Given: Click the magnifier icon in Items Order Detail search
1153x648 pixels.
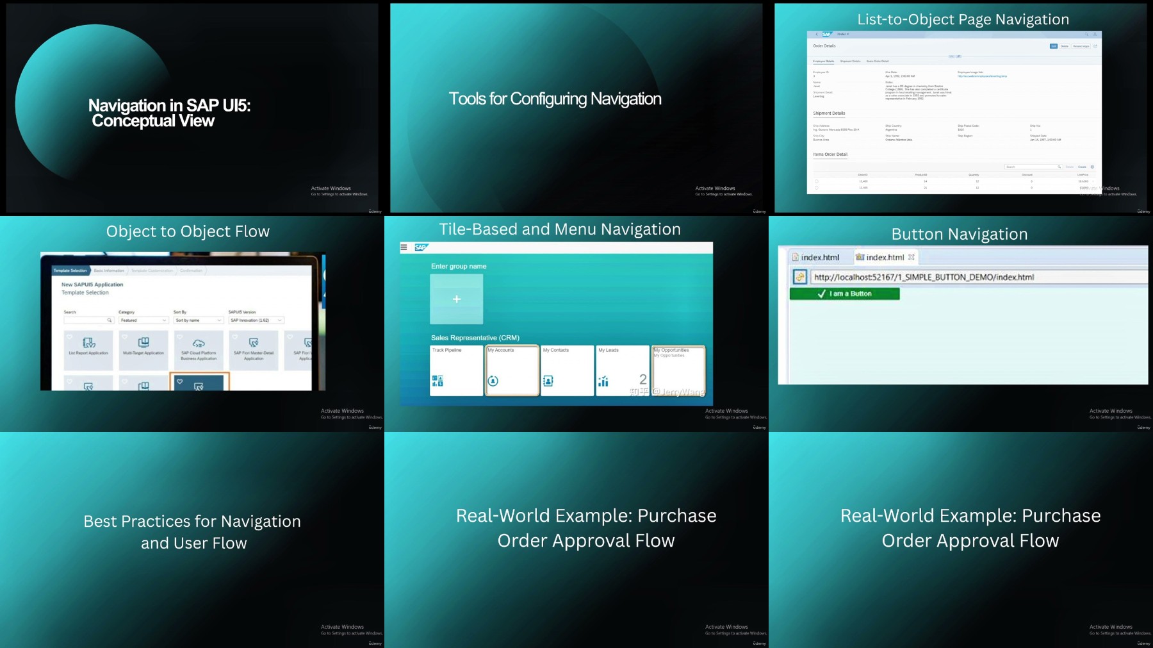Looking at the screenshot, I should click(1059, 167).
